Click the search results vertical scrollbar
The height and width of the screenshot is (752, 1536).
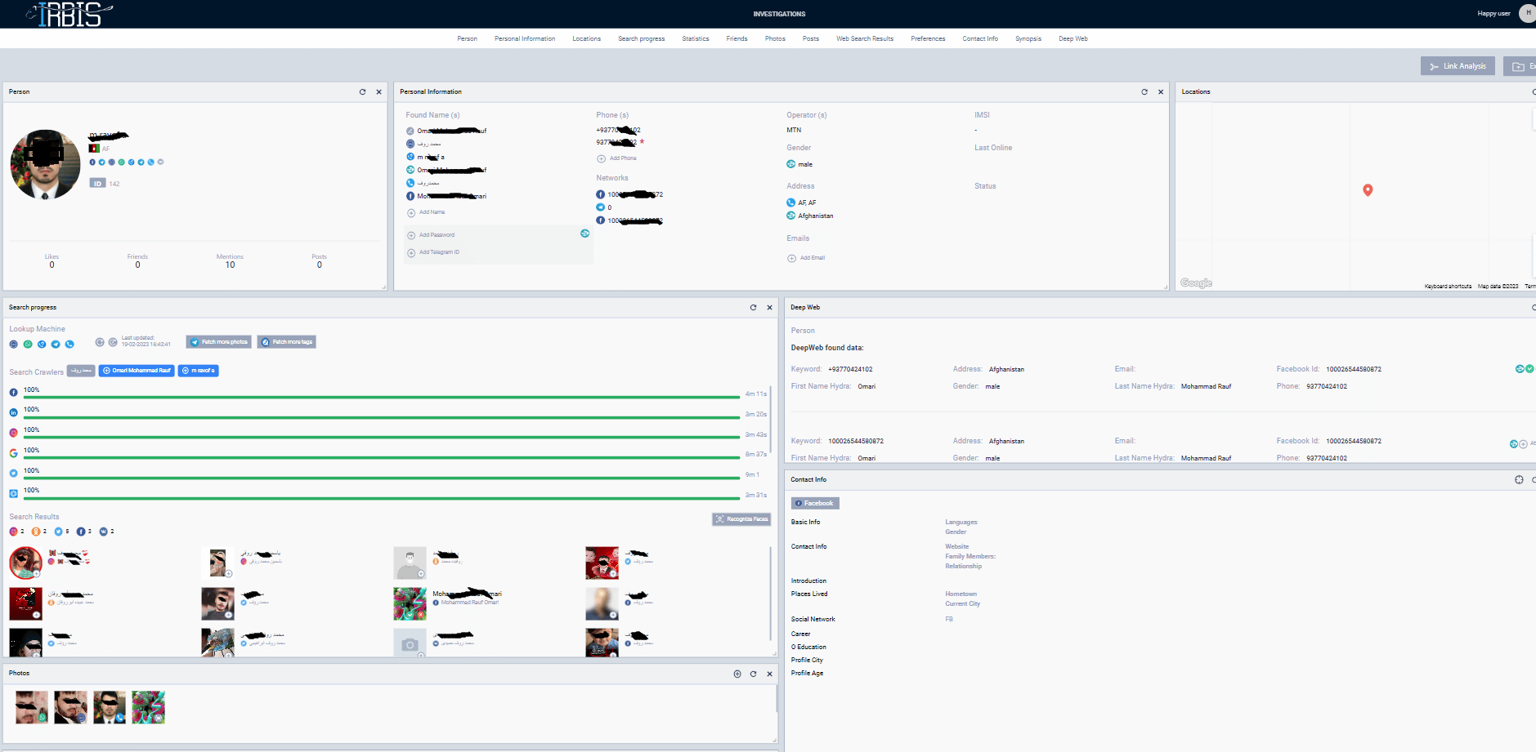771,594
